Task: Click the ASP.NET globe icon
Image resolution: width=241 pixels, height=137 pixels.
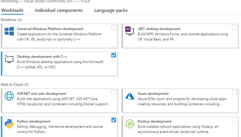Action: 9,96
